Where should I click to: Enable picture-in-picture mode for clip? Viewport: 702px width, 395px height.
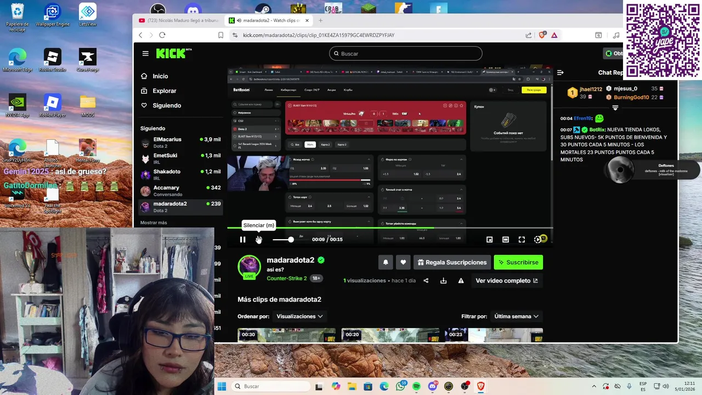tap(490, 239)
